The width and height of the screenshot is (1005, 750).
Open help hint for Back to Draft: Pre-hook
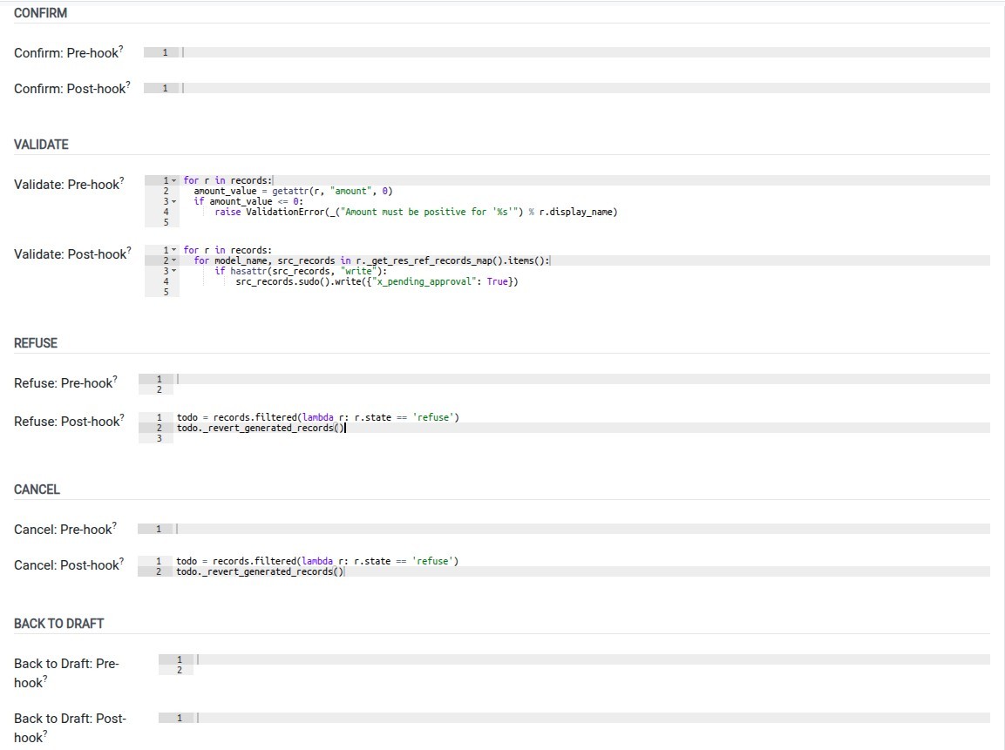click(45, 679)
